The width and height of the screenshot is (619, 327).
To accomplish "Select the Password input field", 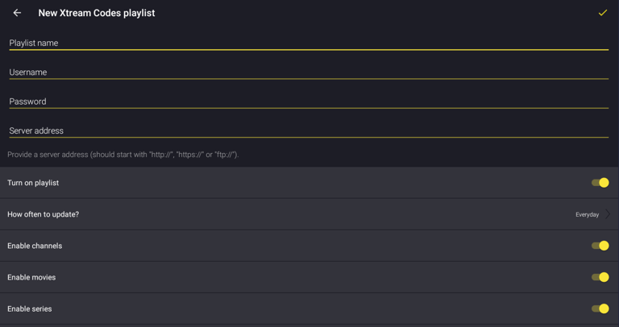I will [309, 101].
